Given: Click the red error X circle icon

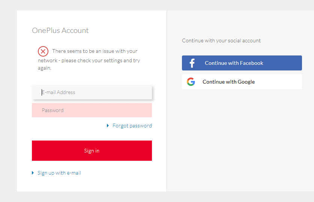Looking at the screenshot, I should point(43,51).
